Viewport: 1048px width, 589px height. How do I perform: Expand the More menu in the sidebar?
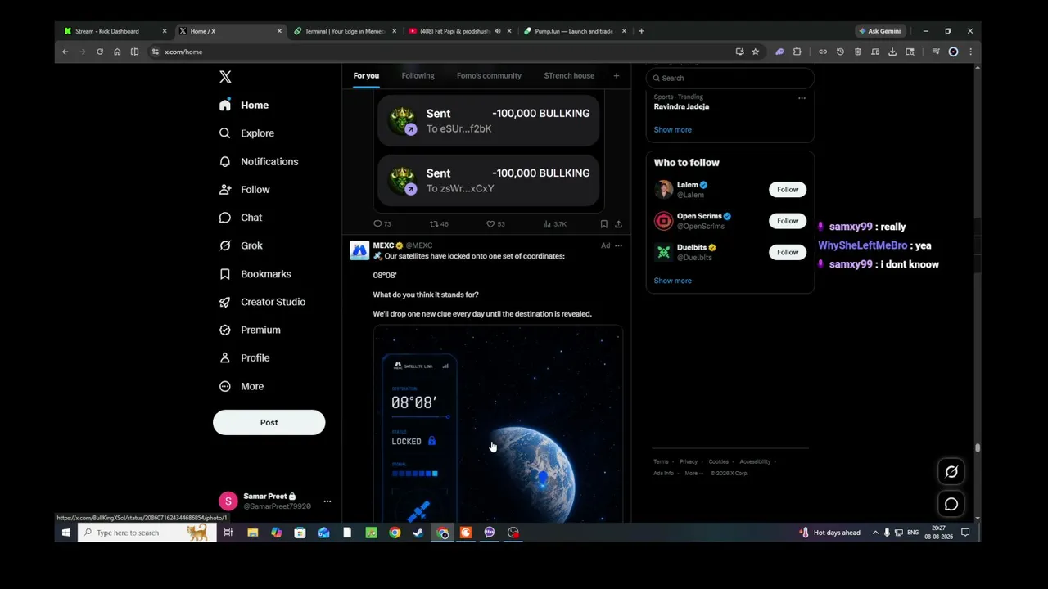(242, 386)
